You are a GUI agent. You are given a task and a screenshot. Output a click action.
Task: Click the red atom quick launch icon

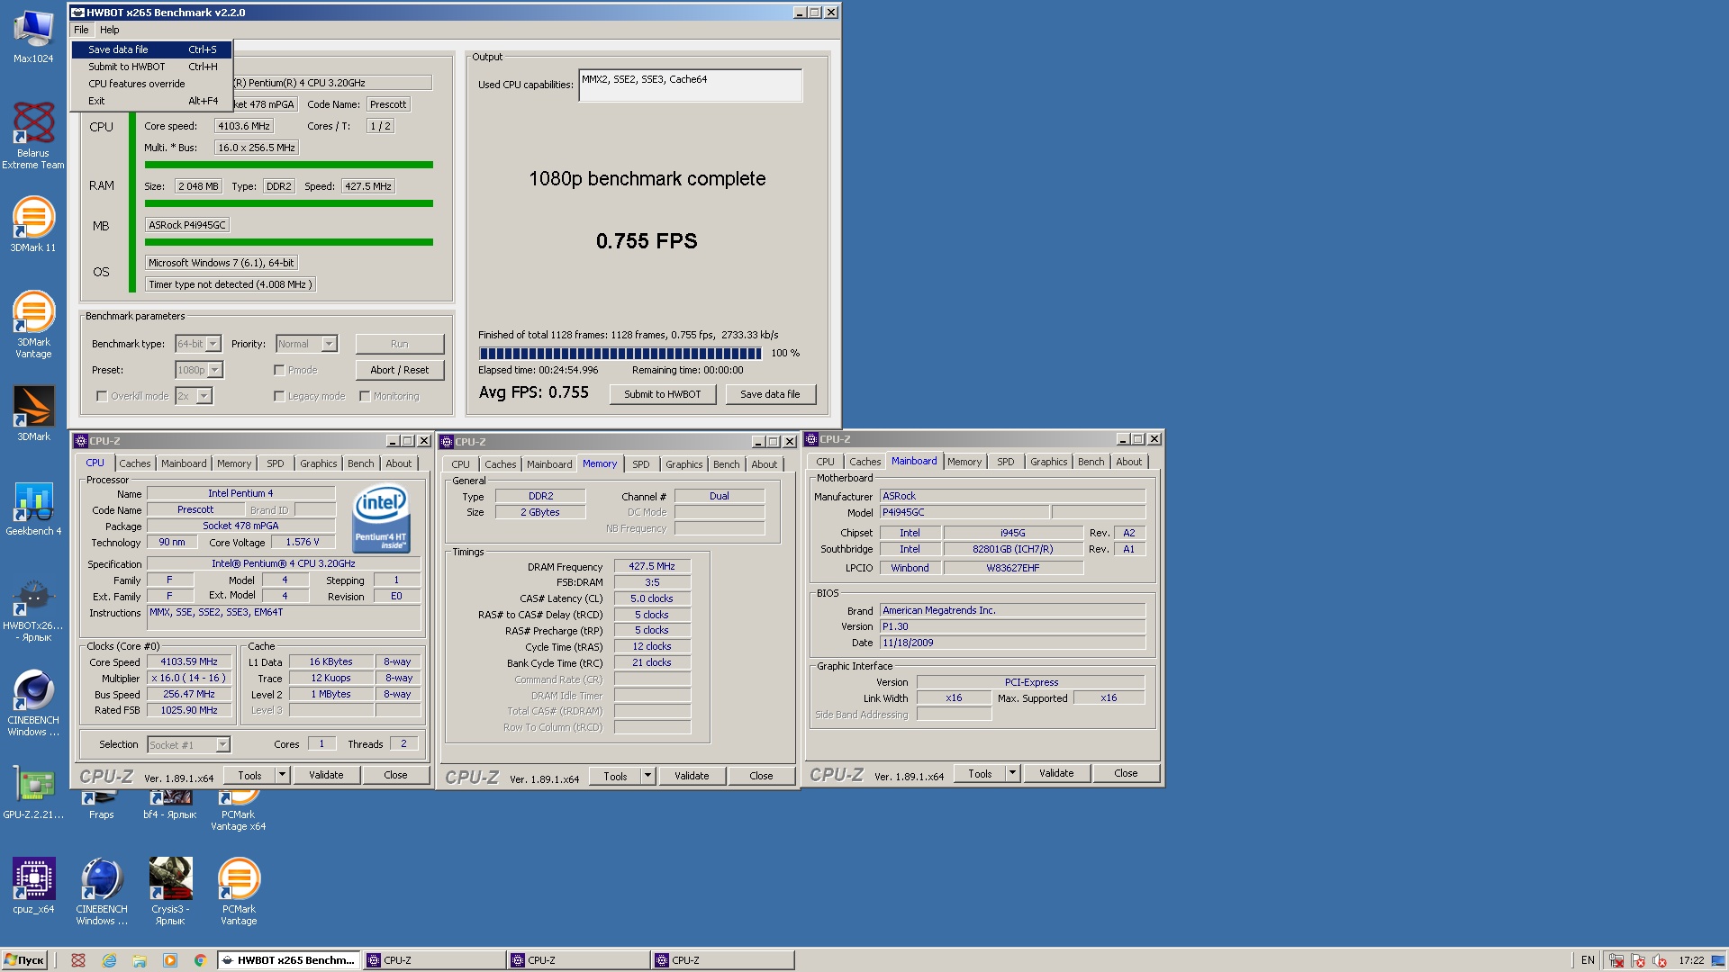click(78, 960)
